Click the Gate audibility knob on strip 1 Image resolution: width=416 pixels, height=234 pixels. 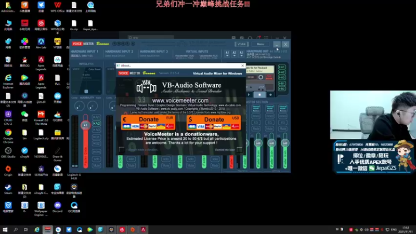92,106
